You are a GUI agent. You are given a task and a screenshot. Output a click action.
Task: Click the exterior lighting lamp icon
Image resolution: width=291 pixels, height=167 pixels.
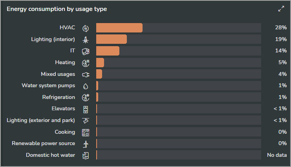(x=86, y=121)
